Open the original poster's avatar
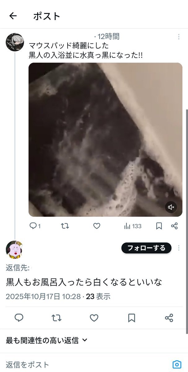The height and width of the screenshot is (372, 188). click(15, 42)
